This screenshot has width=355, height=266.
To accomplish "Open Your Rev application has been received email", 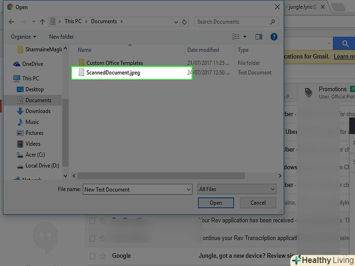I will (x=247, y=220).
